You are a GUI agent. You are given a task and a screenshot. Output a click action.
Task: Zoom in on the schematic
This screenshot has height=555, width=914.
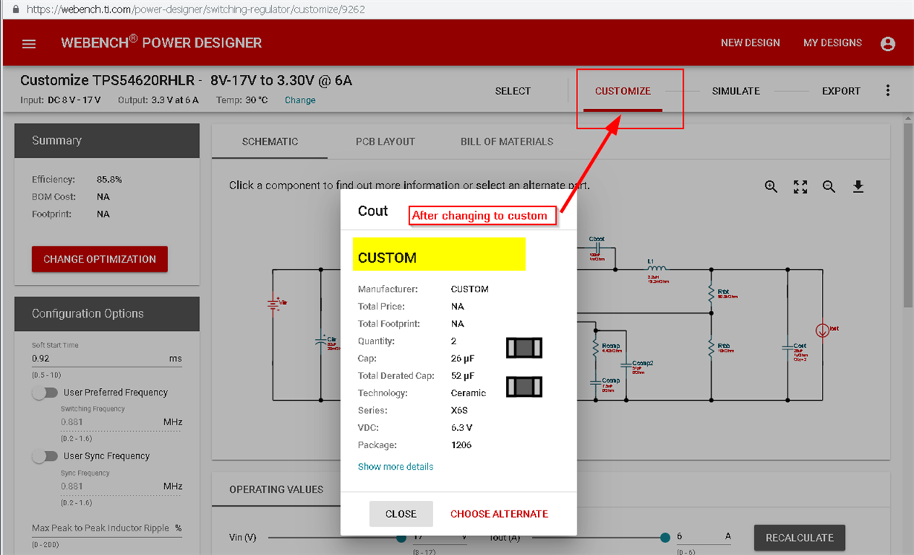[x=771, y=187]
